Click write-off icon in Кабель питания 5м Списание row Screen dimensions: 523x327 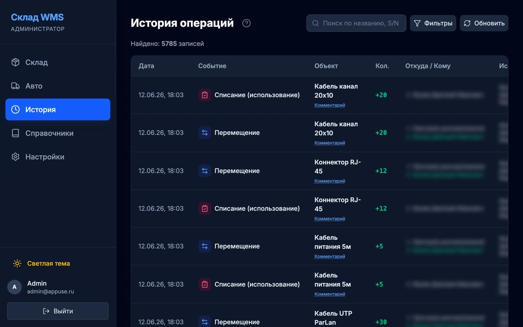click(205, 284)
